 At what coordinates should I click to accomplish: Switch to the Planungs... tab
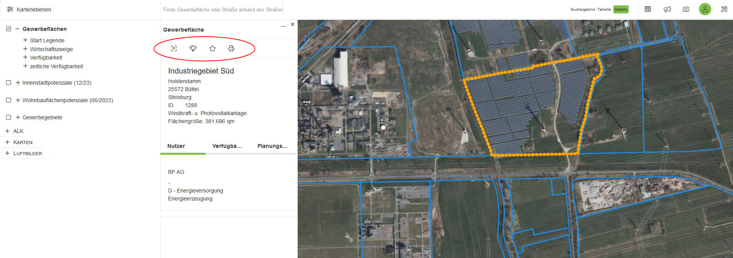272,146
